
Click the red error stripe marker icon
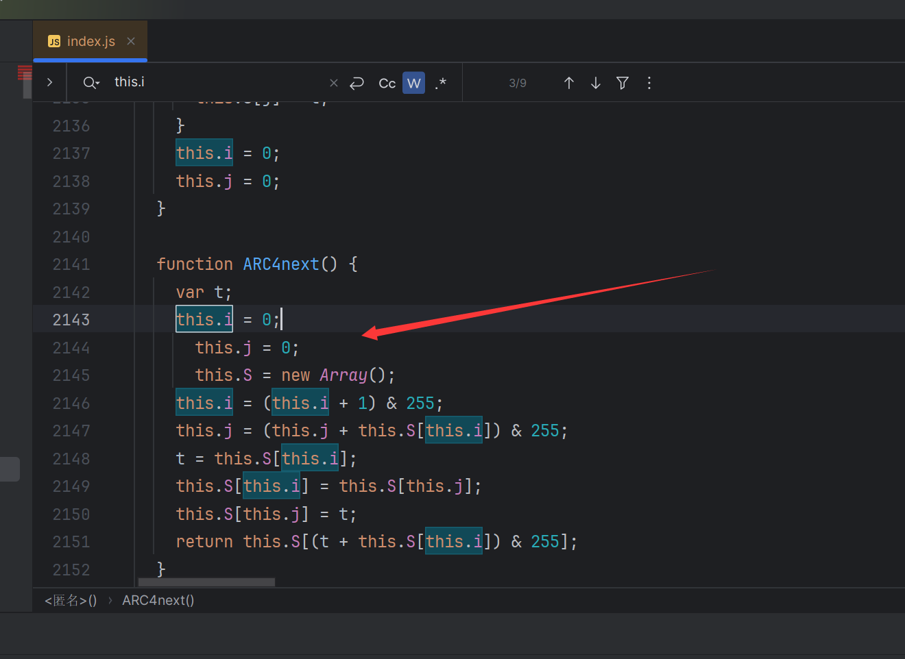click(25, 72)
